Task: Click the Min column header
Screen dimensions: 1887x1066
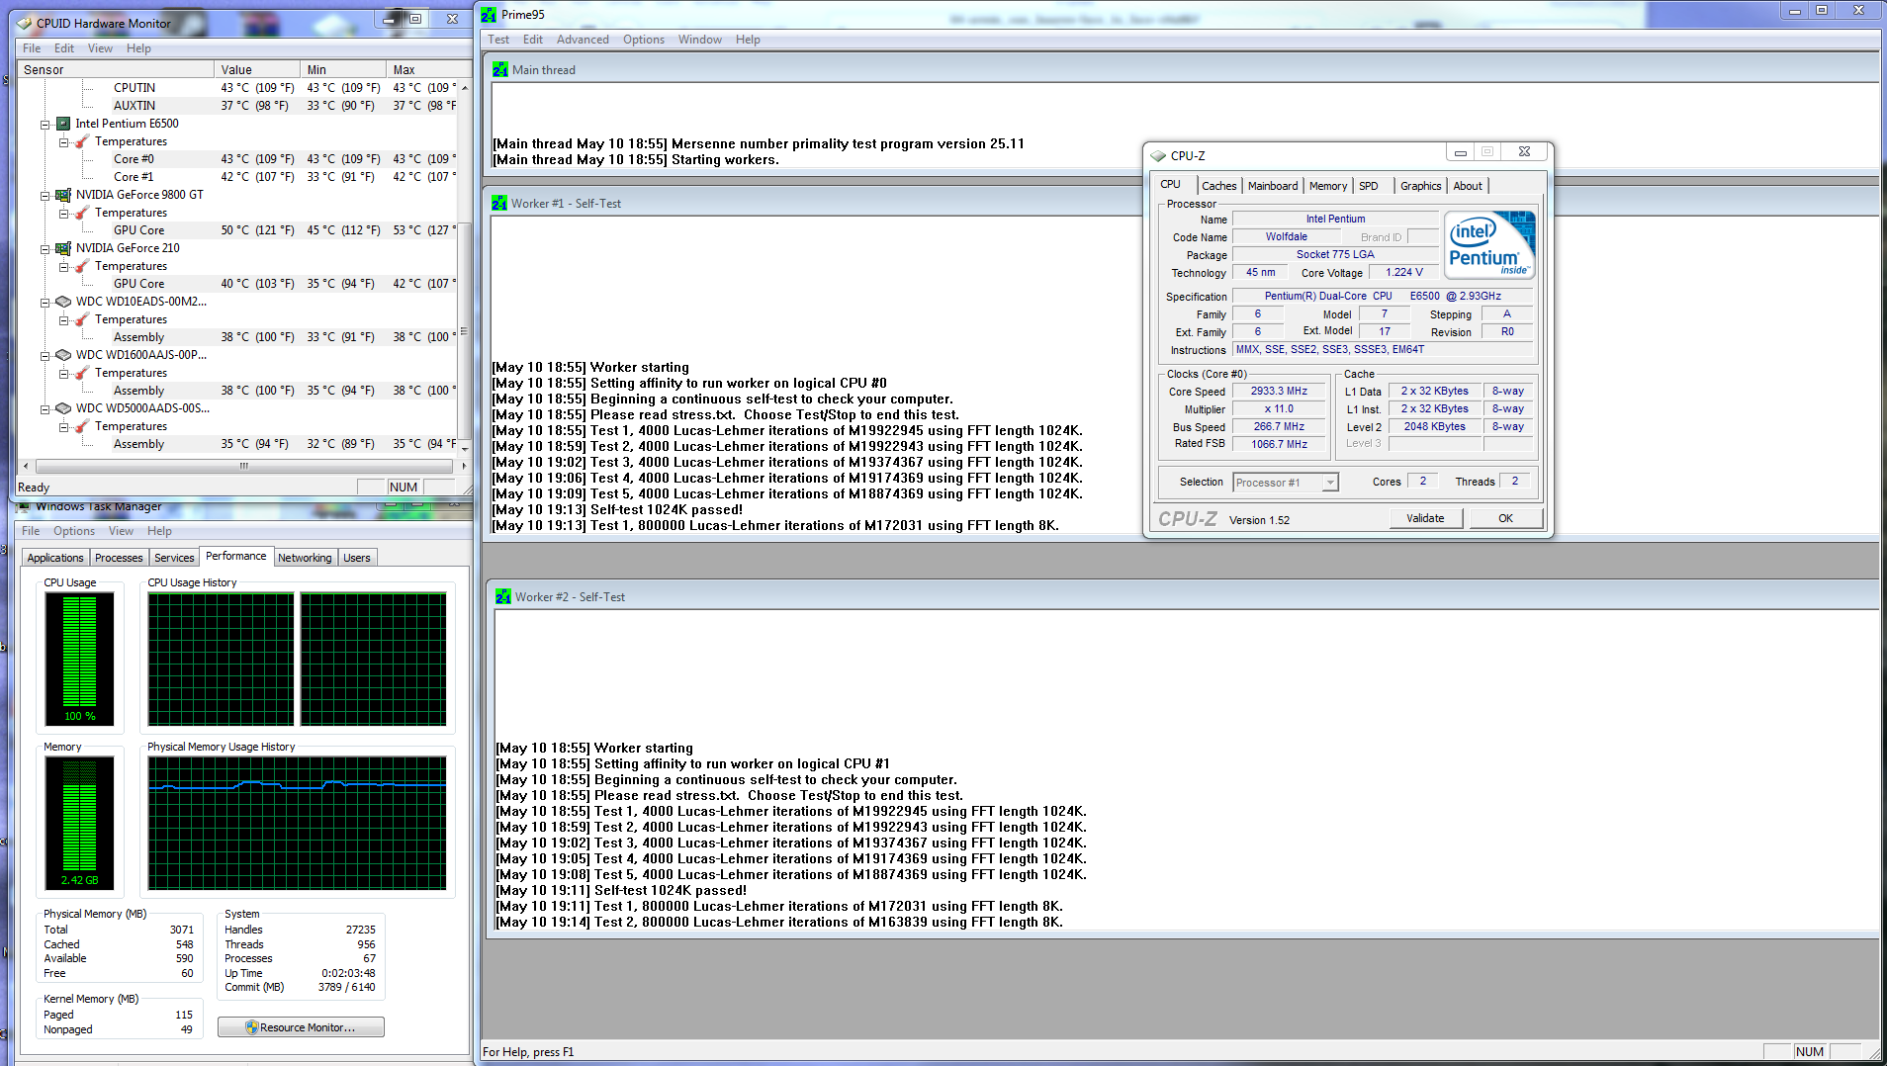Action: (343, 69)
